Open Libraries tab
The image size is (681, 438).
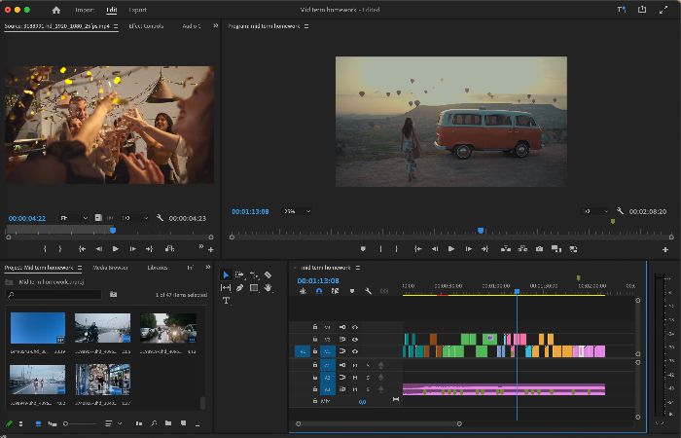point(158,268)
